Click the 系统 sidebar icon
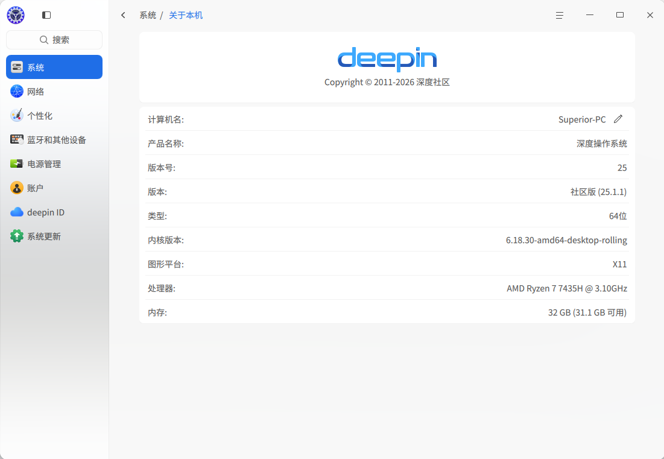 pos(17,67)
